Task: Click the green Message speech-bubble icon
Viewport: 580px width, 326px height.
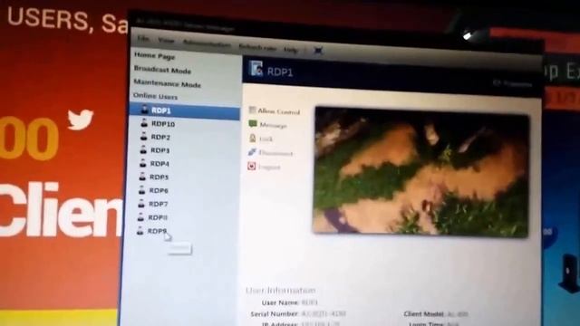Action: coord(253,124)
